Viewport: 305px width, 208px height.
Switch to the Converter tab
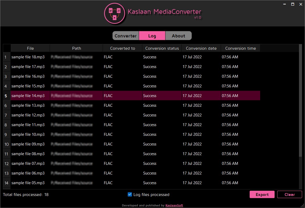(126, 36)
